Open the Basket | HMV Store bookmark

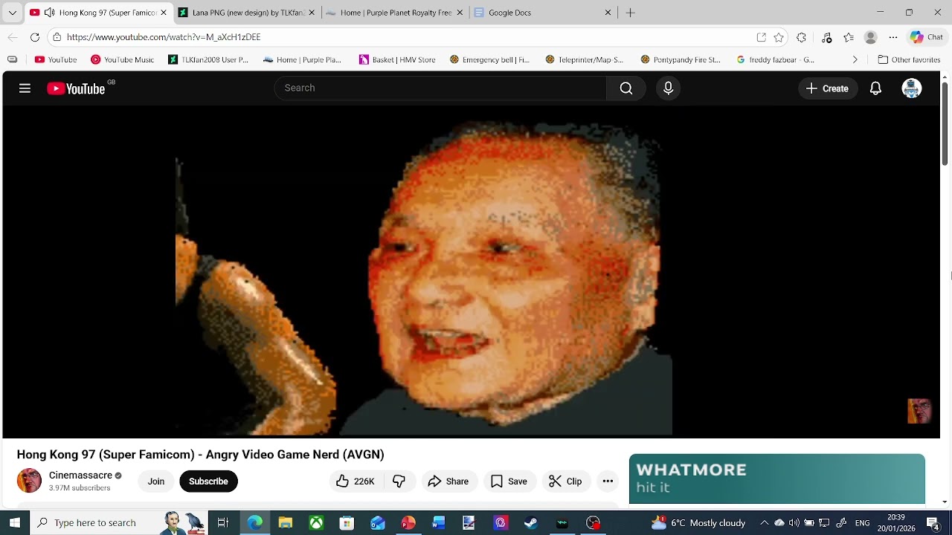(397, 59)
